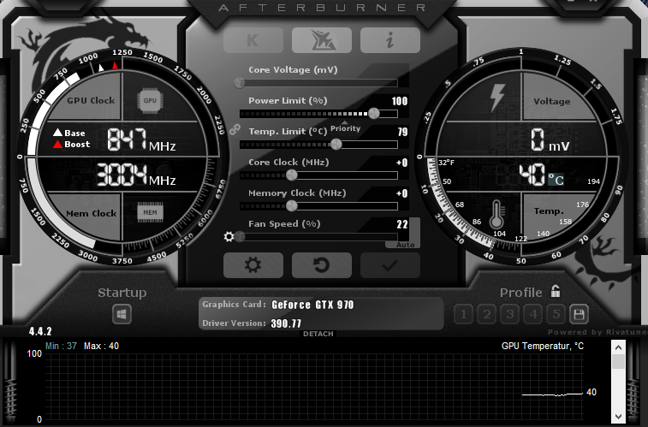Click the Priority arrow under Power Limit
The width and height of the screenshot is (648, 427).
[345, 122]
